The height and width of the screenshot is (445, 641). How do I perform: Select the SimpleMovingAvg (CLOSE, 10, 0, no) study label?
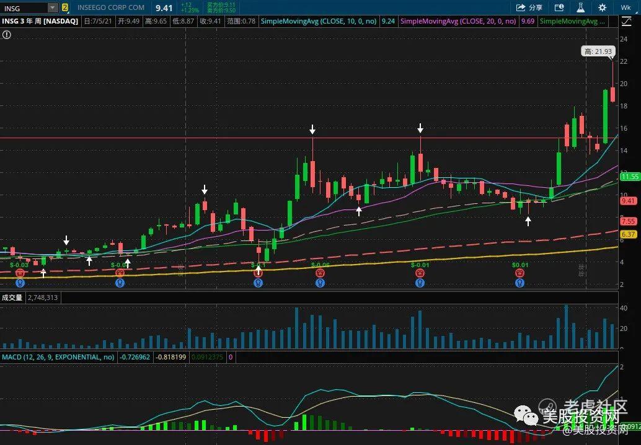pos(319,21)
